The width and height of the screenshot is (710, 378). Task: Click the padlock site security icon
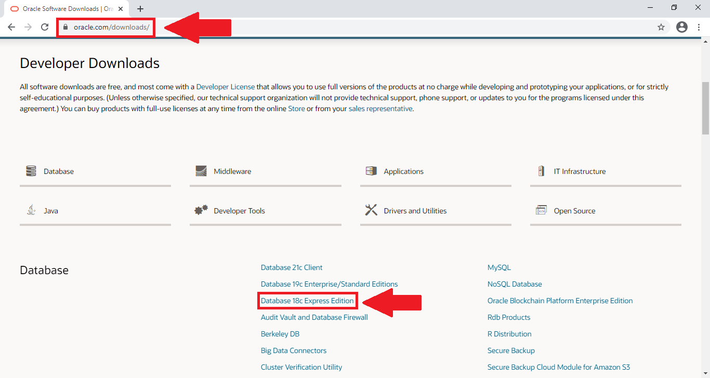pyautogui.click(x=65, y=27)
